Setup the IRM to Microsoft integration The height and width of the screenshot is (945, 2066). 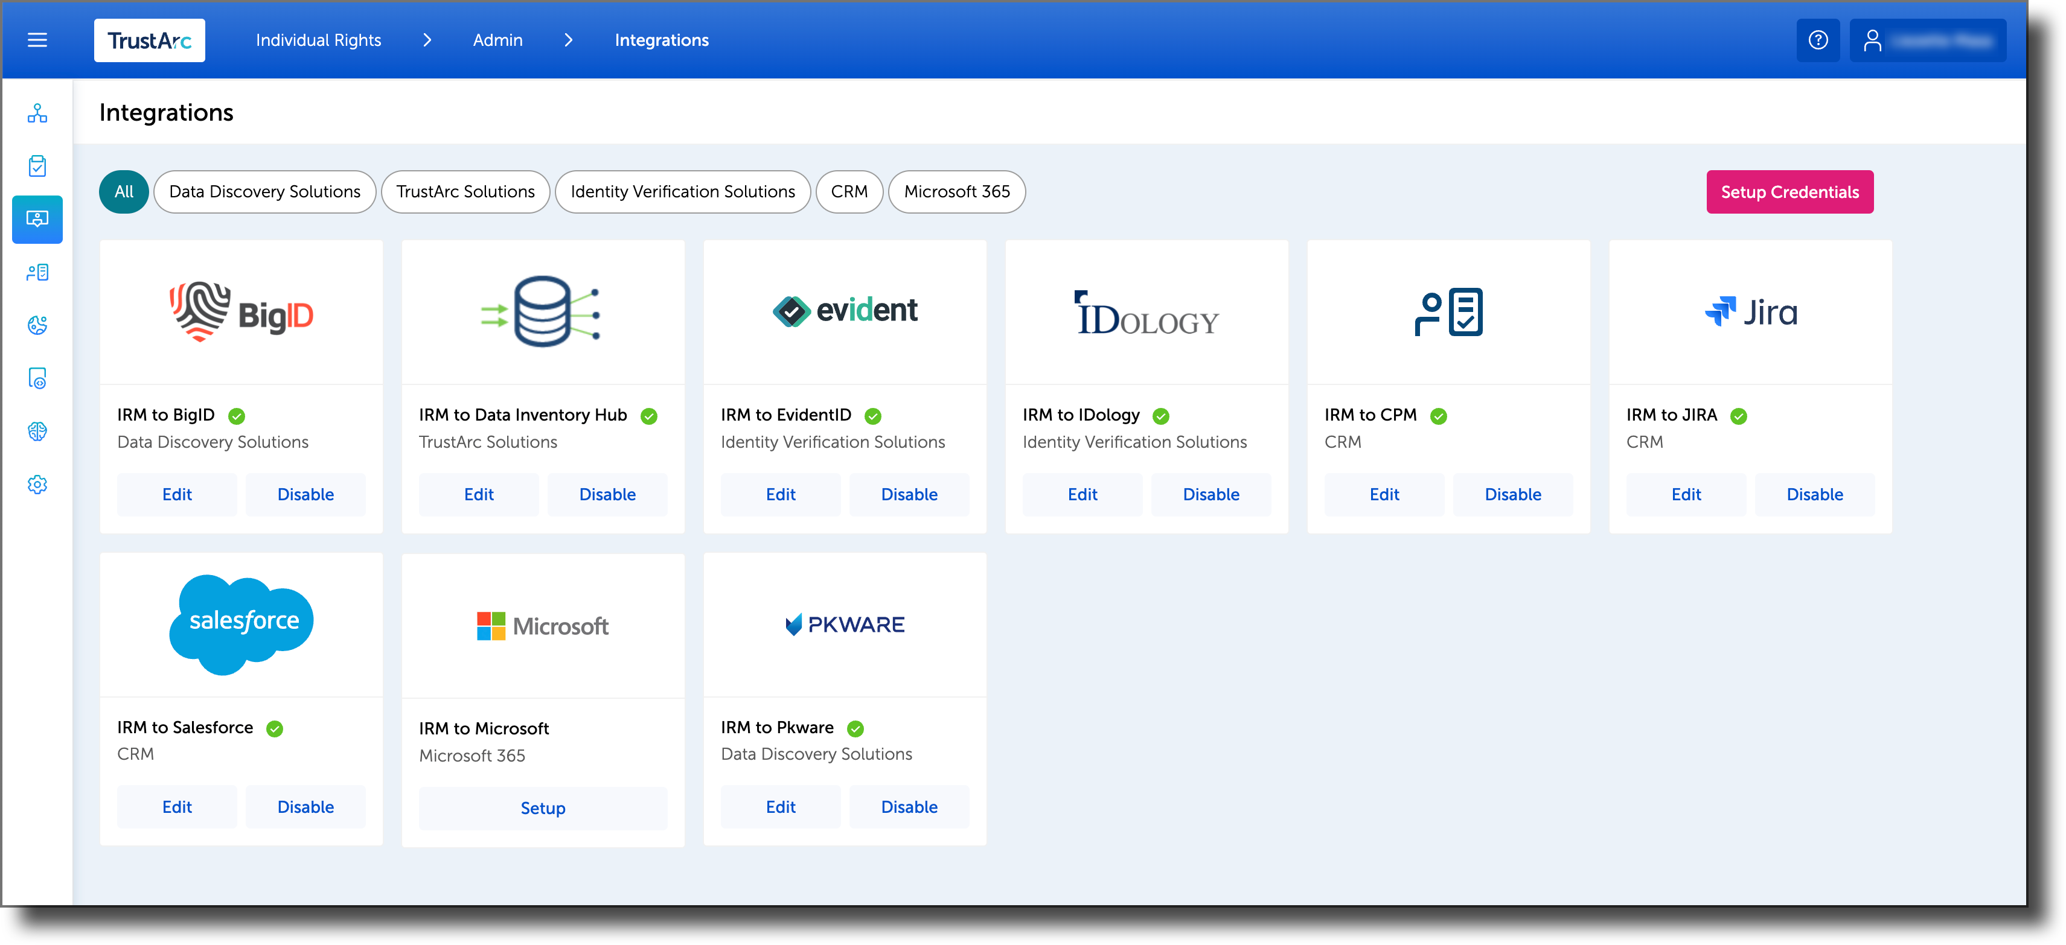pos(543,808)
